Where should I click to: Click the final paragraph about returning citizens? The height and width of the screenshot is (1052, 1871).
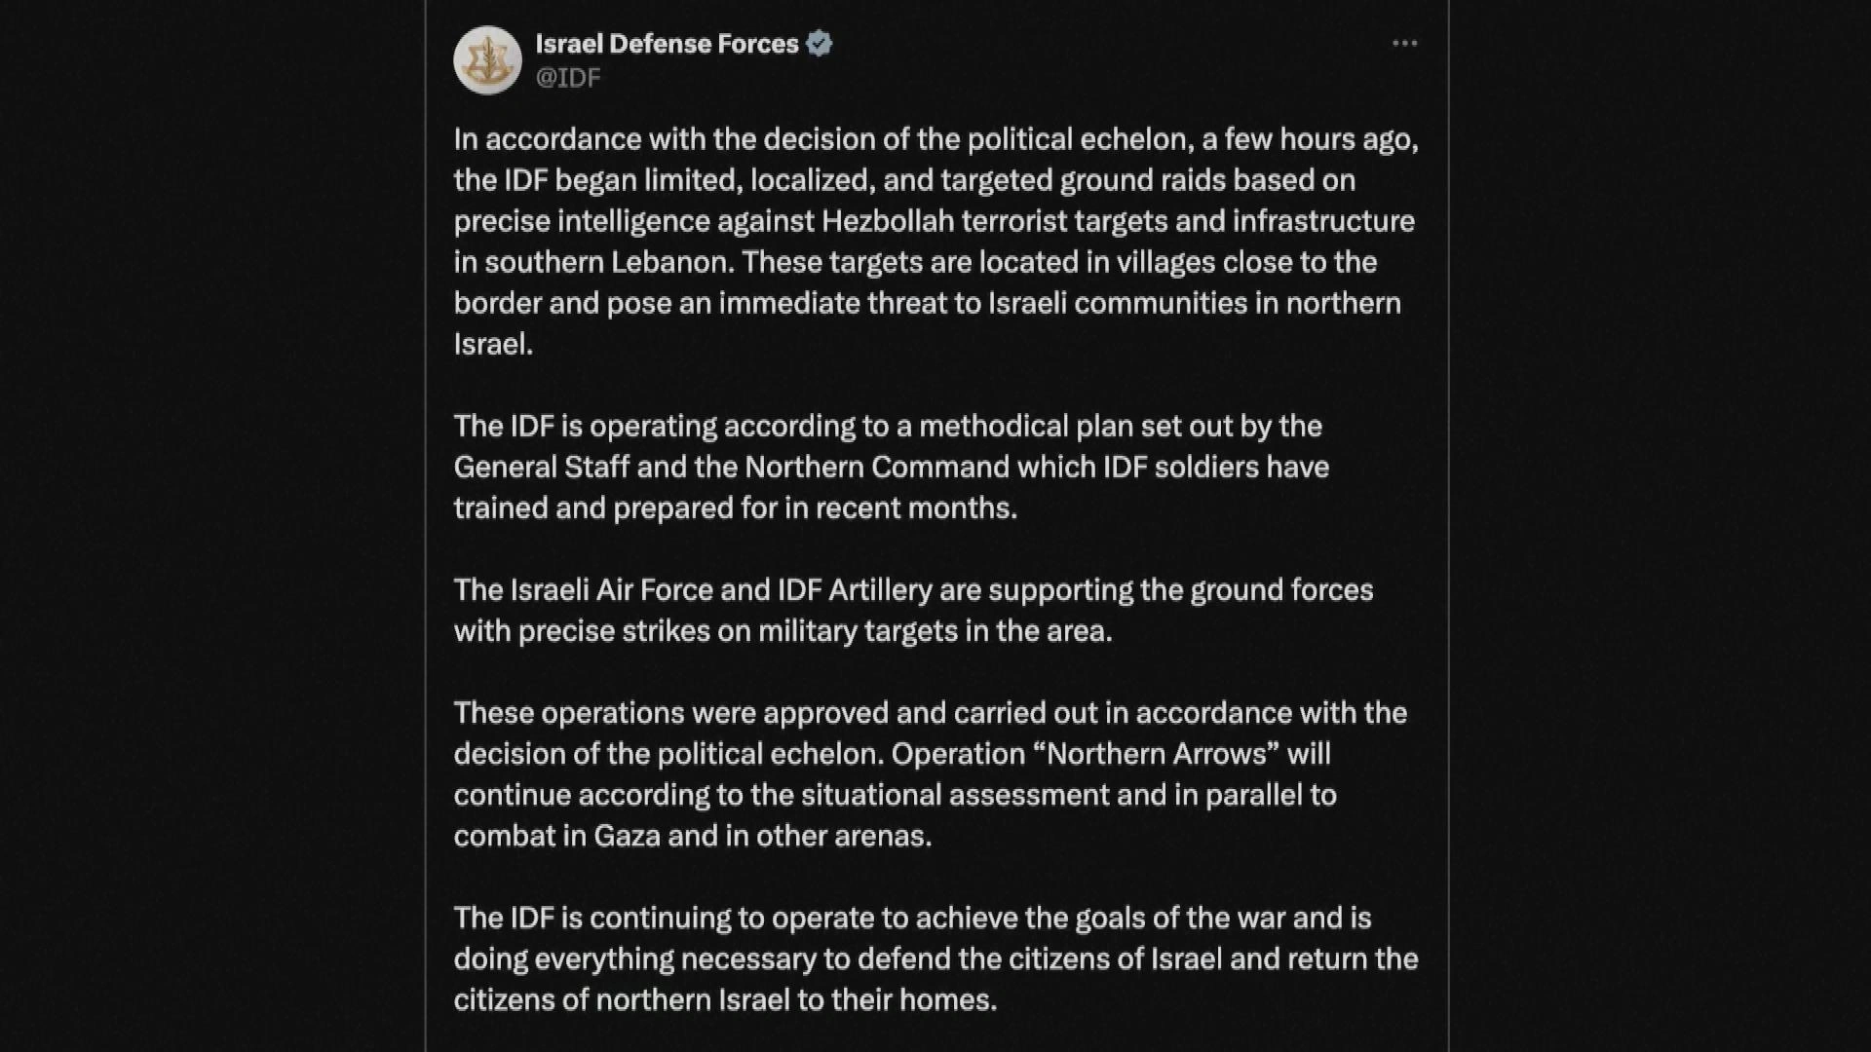[x=935, y=958]
